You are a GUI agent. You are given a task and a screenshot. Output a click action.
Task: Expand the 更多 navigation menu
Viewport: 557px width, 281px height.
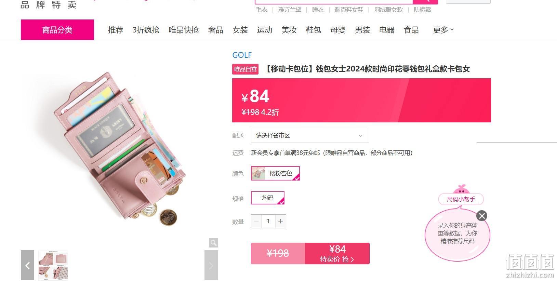click(443, 30)
